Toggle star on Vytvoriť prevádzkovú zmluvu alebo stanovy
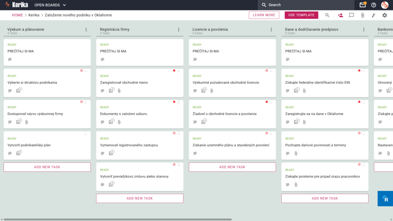Image resolution: width=393 pixels, height=221 pixels. tap(174, 164)
